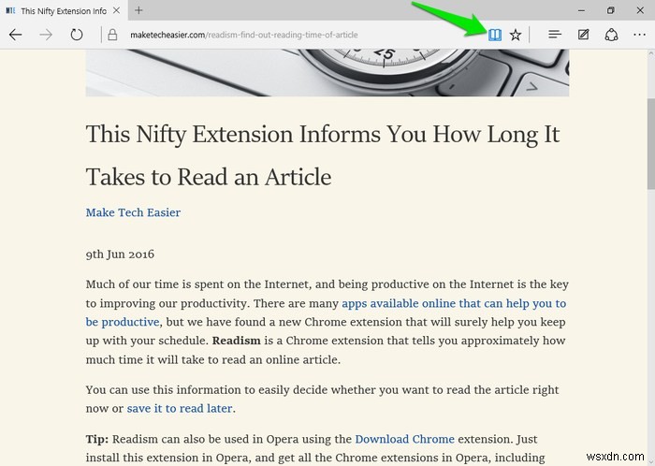The image size is (655, 466).
Task: Refresh the page with reload icon
Action: tap(77, 35)
